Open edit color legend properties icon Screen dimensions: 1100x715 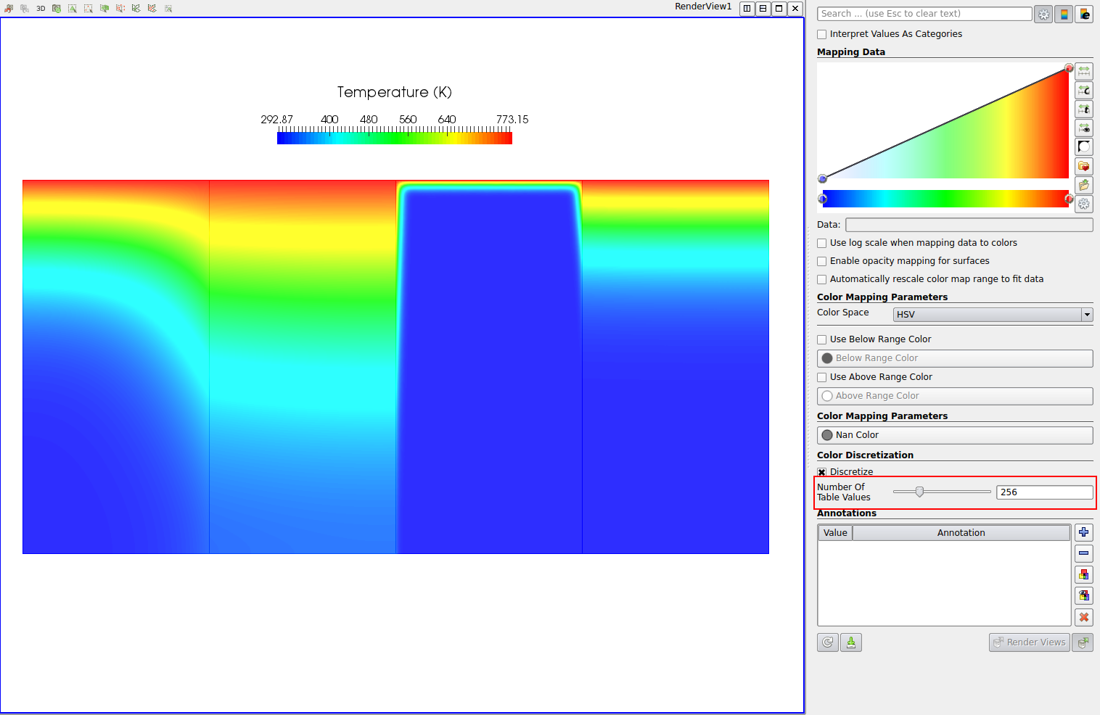[1084, 14]
